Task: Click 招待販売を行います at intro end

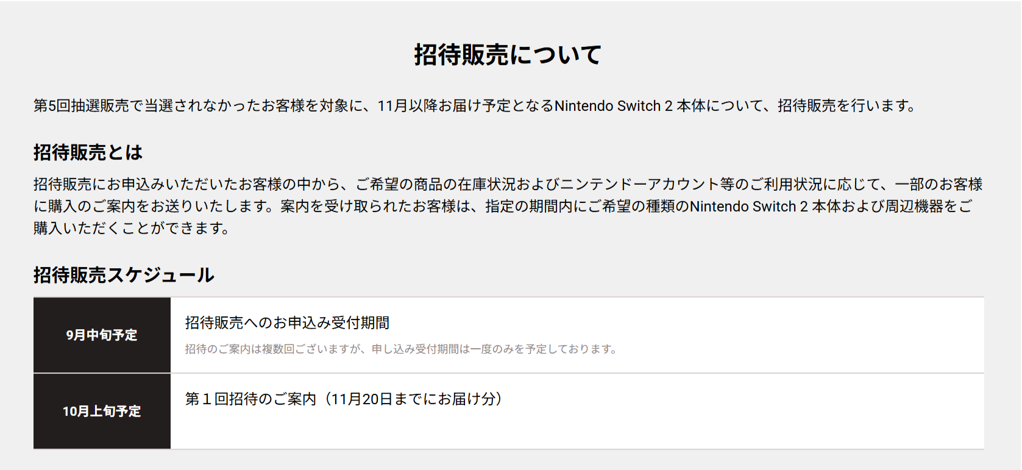Action: (847, 106)
